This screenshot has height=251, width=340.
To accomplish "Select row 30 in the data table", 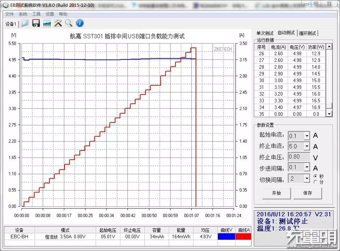I will (290, 80).
